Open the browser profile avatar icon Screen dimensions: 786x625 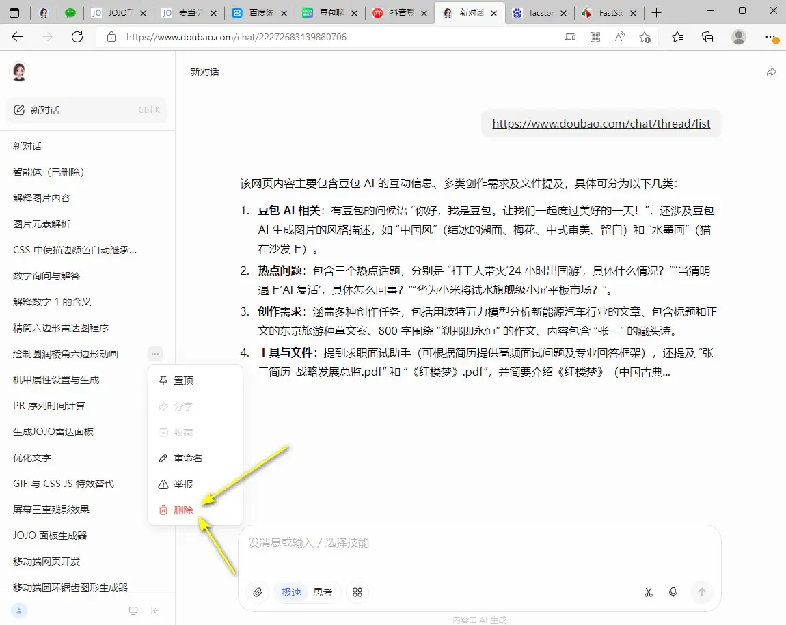coord(738,37)
